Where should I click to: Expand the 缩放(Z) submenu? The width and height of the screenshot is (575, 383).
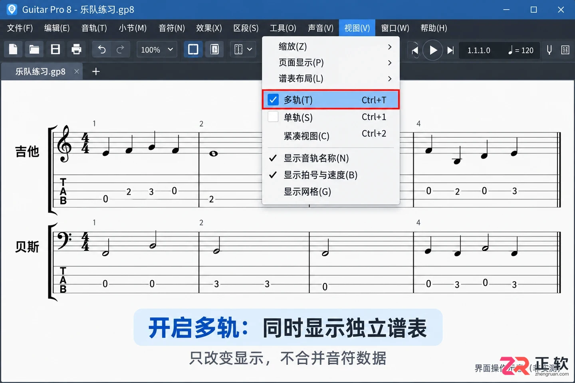click(x=331, y=47)
